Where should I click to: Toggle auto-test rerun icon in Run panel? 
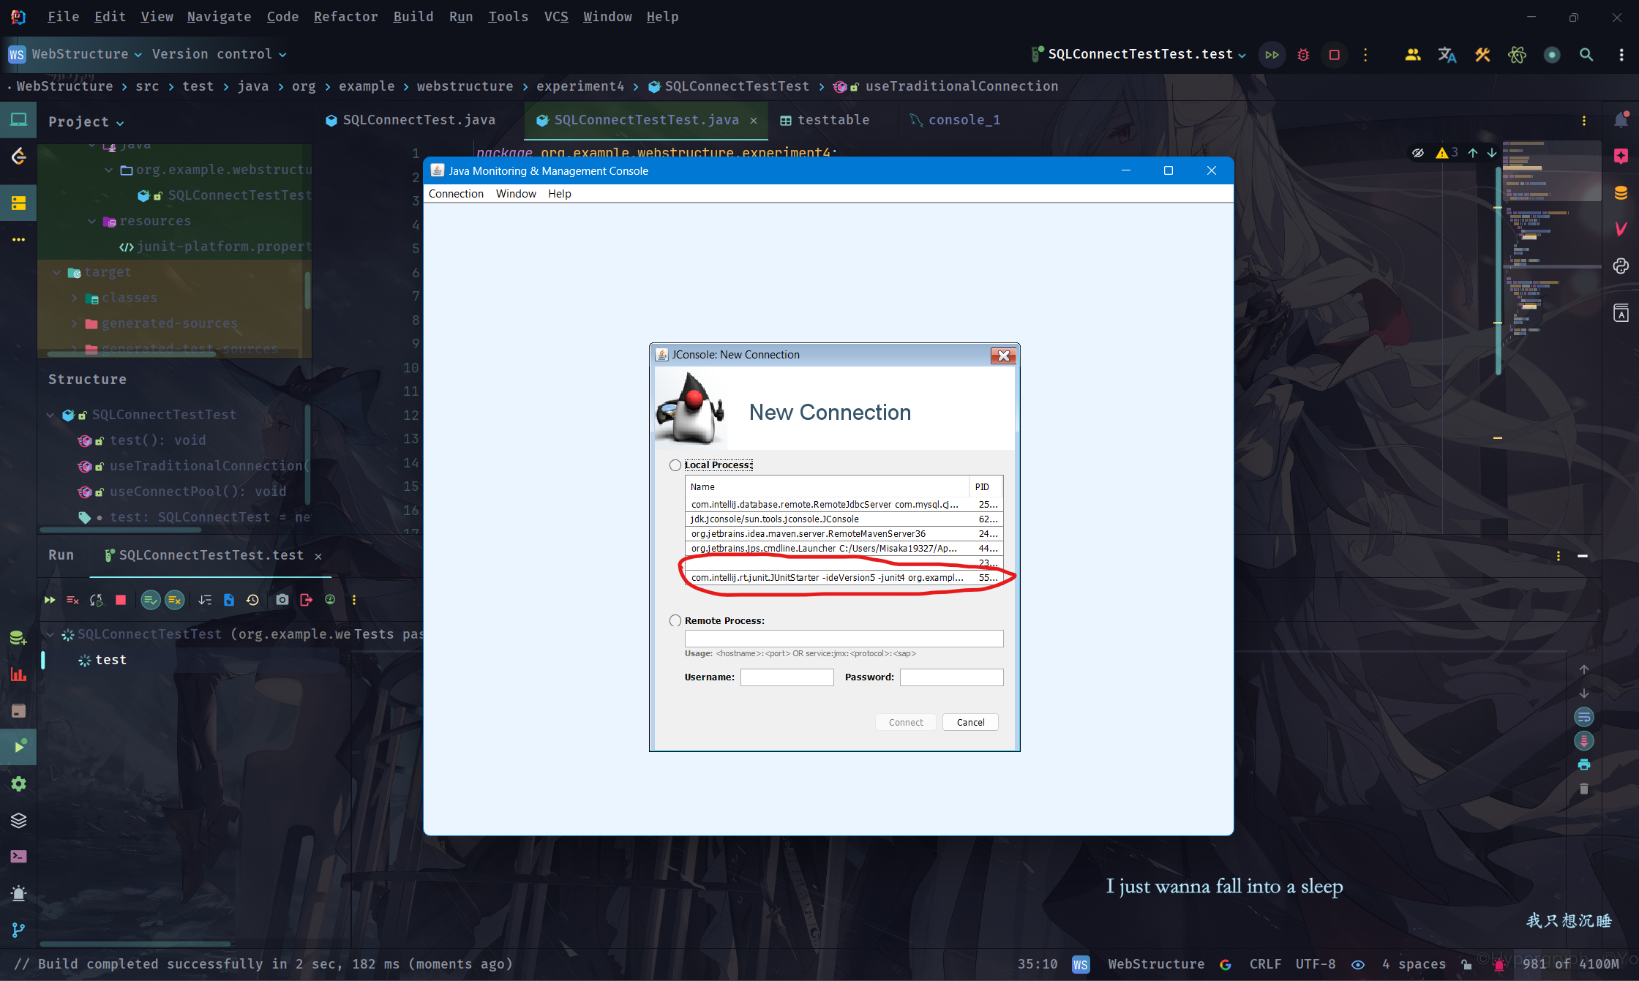click(97, 600)
